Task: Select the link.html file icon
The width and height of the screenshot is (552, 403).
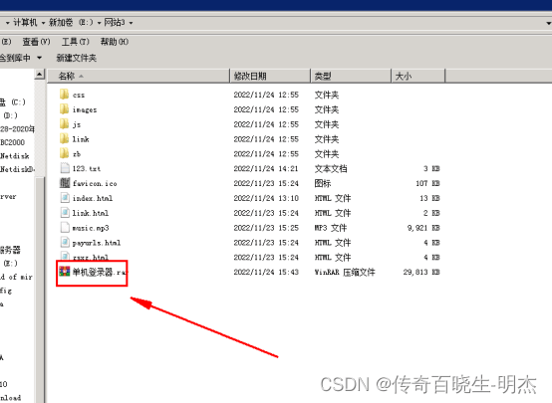Action: tap(65, 212)
